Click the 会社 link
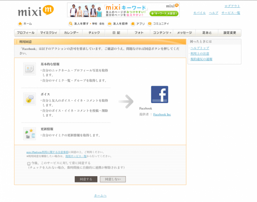The width and height of the screenshot is (257, 202). tap(102, 24)
